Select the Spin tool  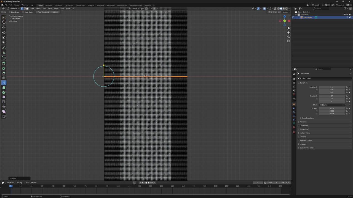click(4, 92)
